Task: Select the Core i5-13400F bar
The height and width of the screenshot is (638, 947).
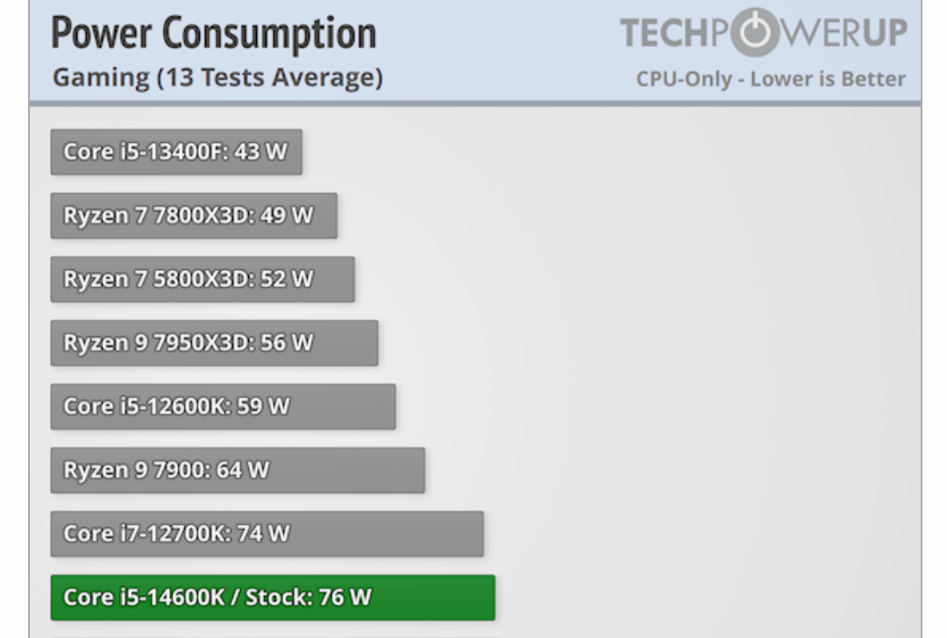Action: coord(175,152)
